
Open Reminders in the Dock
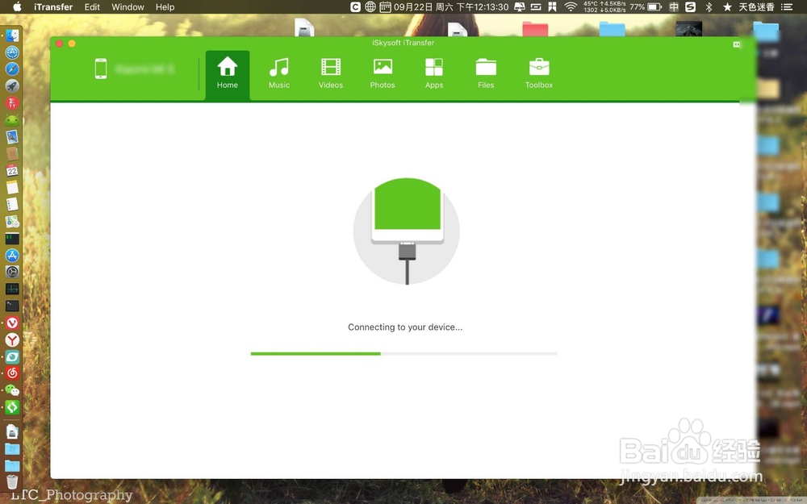click(x=12, y=204)
